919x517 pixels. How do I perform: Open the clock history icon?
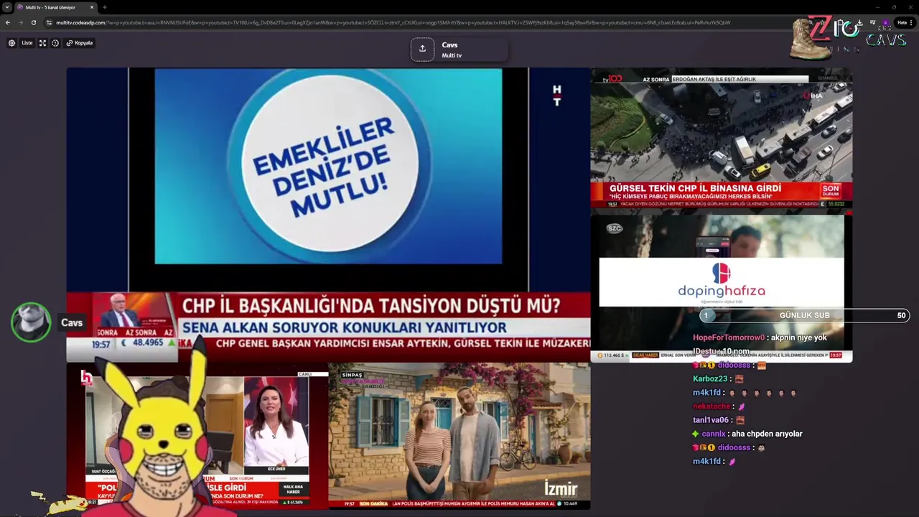coord(55,43)
